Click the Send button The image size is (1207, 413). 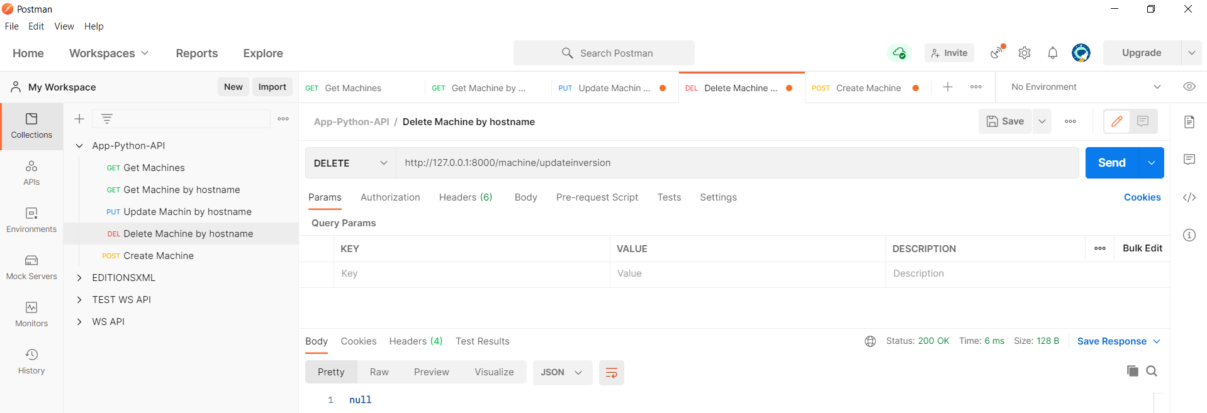coord(1112,163)
